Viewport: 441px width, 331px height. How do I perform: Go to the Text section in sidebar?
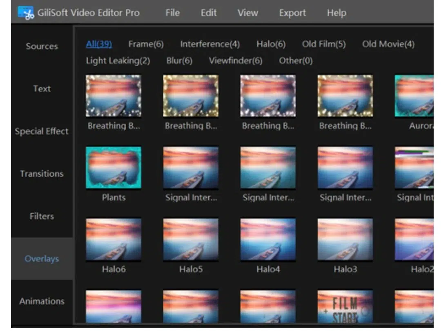[42, 89]
